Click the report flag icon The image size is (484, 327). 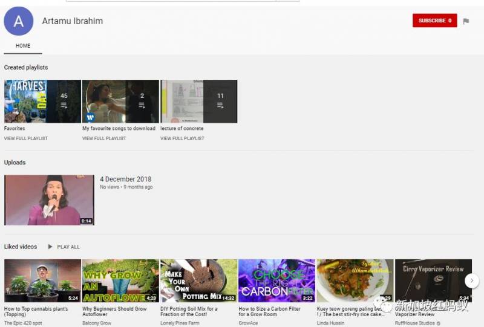pyautogui.click(x=466, y=21)
